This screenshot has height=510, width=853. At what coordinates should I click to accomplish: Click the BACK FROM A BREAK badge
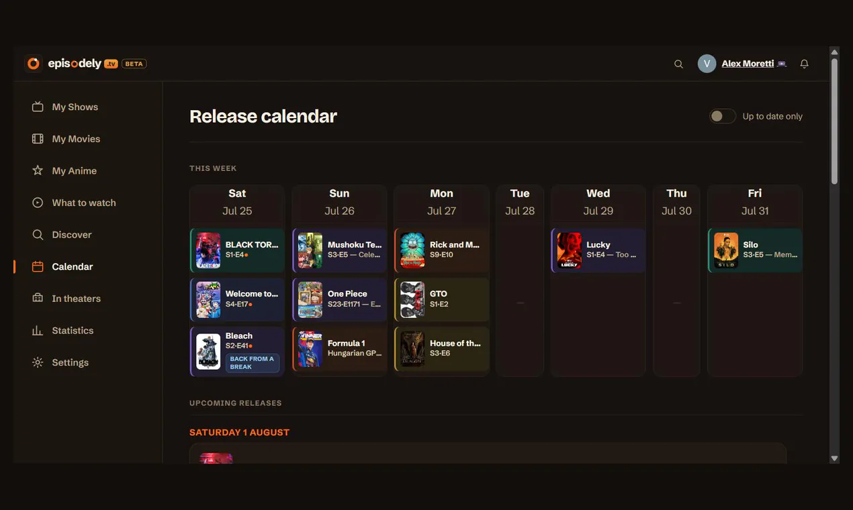253,363
